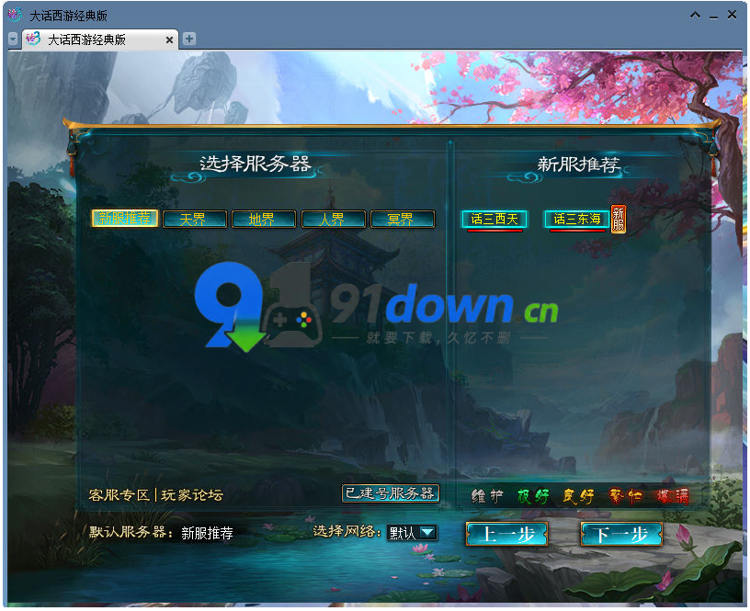Collapse the window with the up-arrow icon
This screenshot has height=611, width=750.
pyautogui.click(x=695, y=16)
